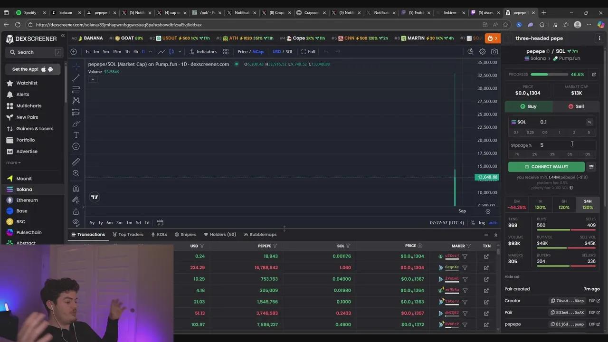Toggle log scale on the chart

click(x=482, y=223)
